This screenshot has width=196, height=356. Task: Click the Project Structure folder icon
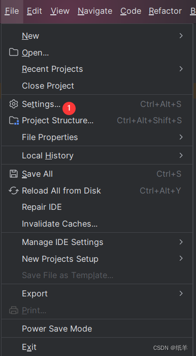pyautogui.click(x=14, y=120)
